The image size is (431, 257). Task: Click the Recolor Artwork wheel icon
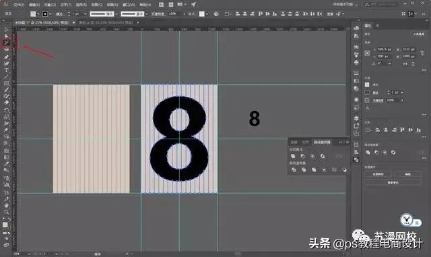(216, 13)
